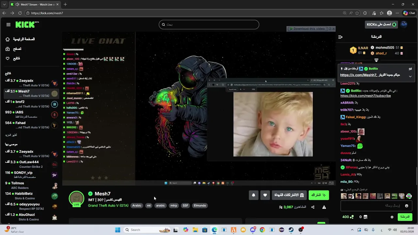Open the x.com/Meshh7_ link in pinned message
Image resolution: width=418 pixels, height=235 pixels.
coord(359,75)
